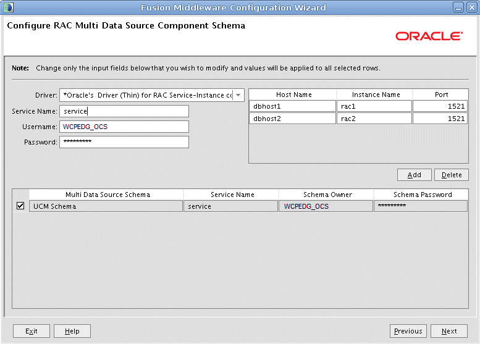Go back with the Previous button

click(408, 331)
